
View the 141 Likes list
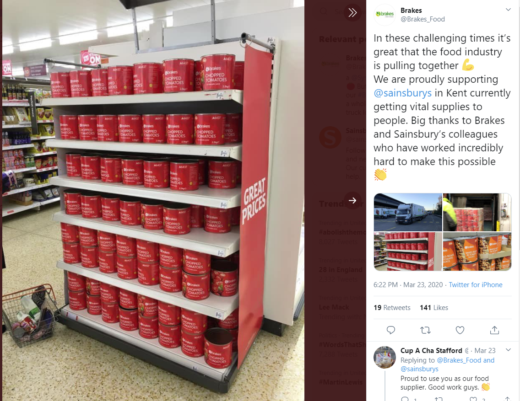434,308
